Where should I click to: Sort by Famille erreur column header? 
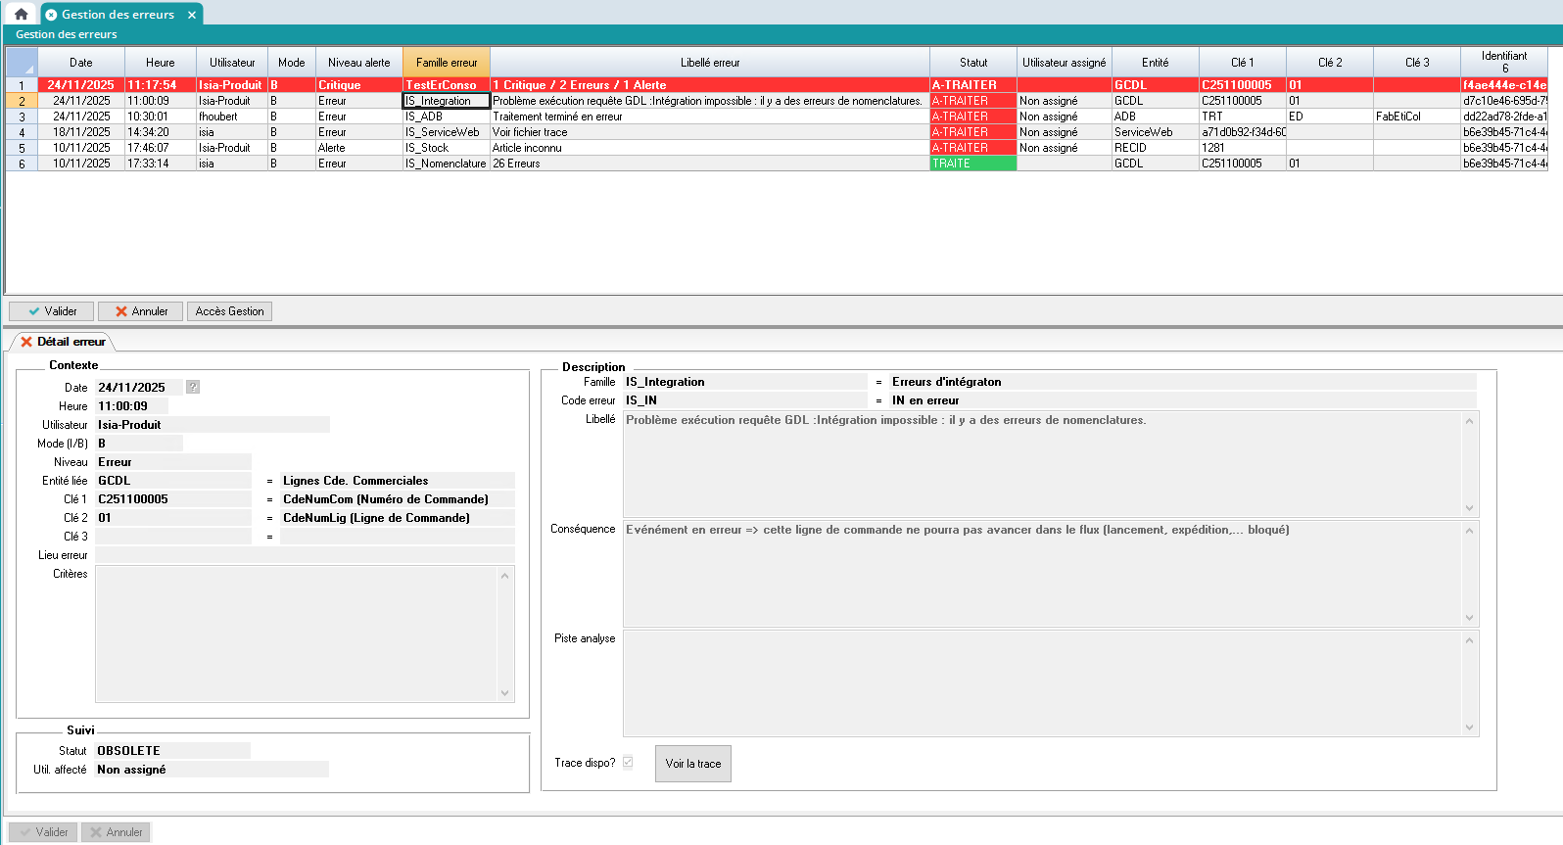point(447,63)
